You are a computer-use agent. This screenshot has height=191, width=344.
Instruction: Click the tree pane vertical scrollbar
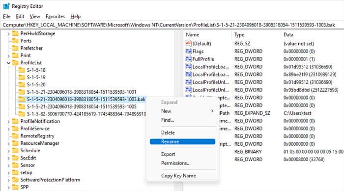(177, 109)
